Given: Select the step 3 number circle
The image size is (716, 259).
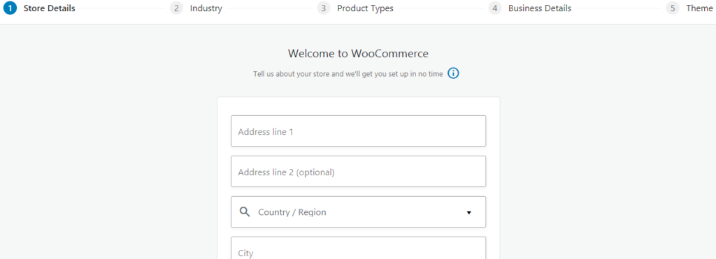Looking at the screenshot, I should [323, 8].
